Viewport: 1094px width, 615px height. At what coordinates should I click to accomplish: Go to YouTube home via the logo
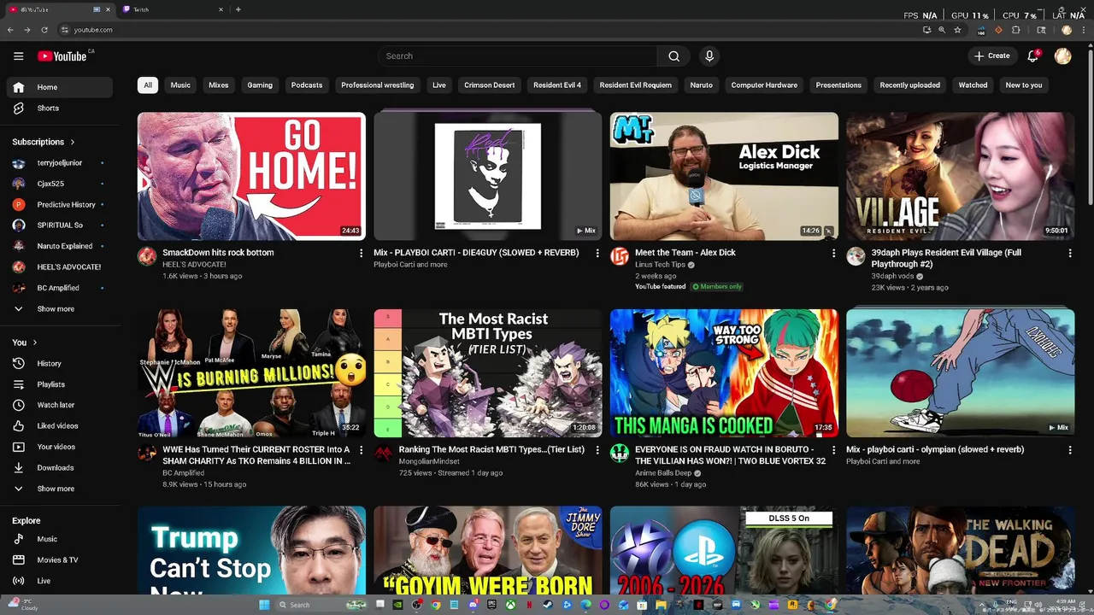(x=62, y=56)
